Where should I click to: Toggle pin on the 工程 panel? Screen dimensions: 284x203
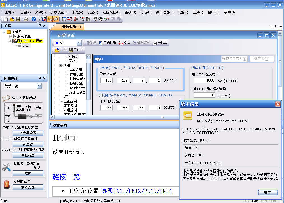click(40, 26)
